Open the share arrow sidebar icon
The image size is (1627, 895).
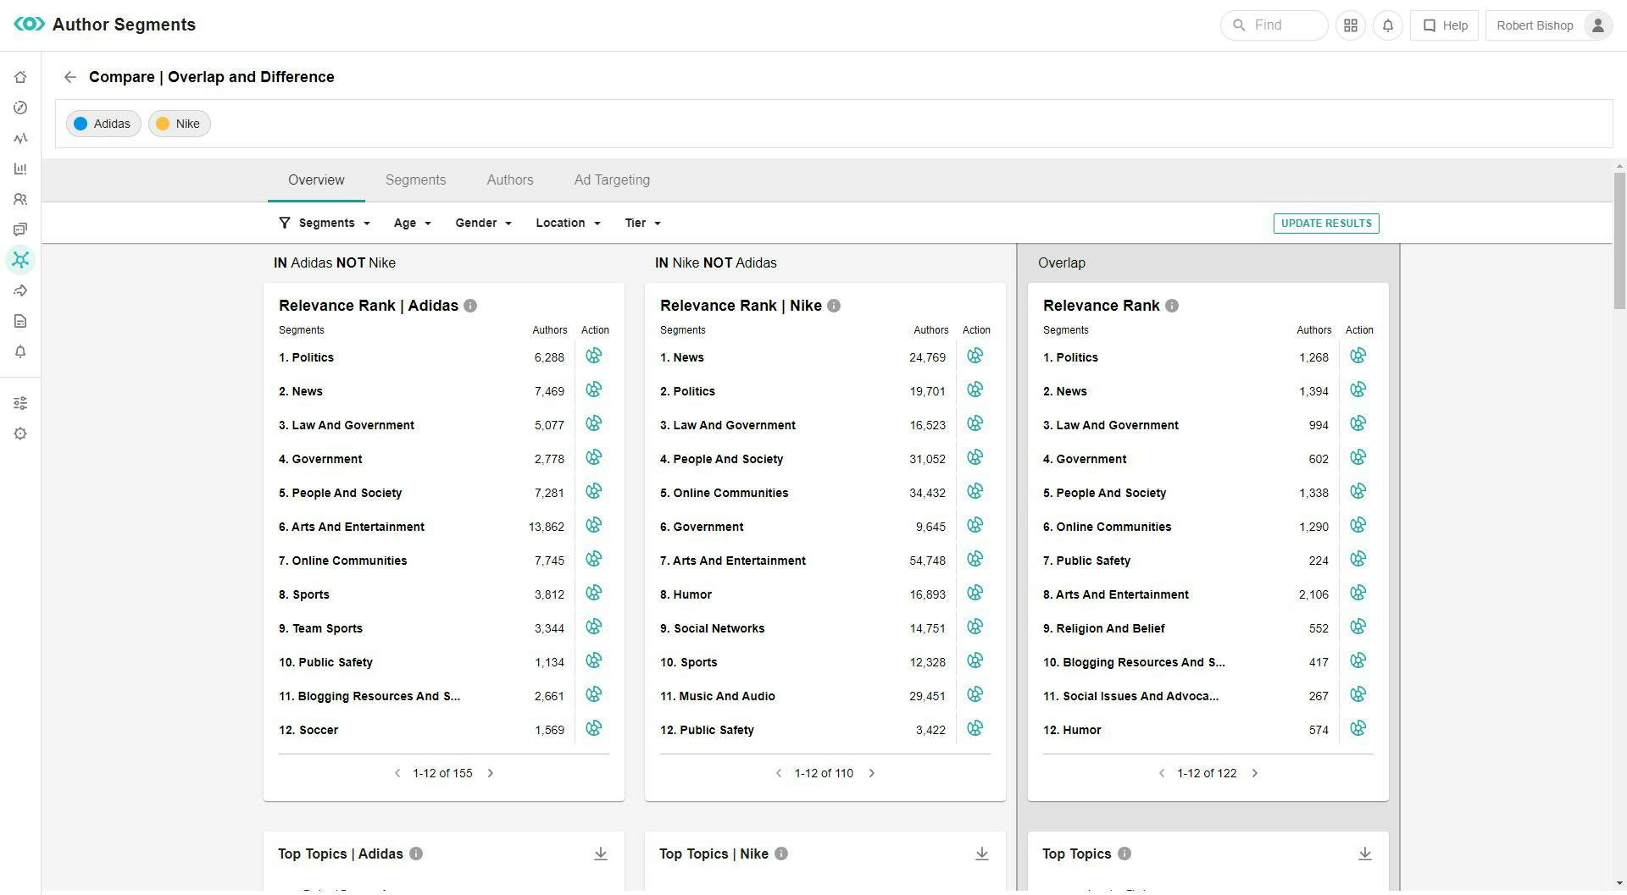tap(20, 290)
